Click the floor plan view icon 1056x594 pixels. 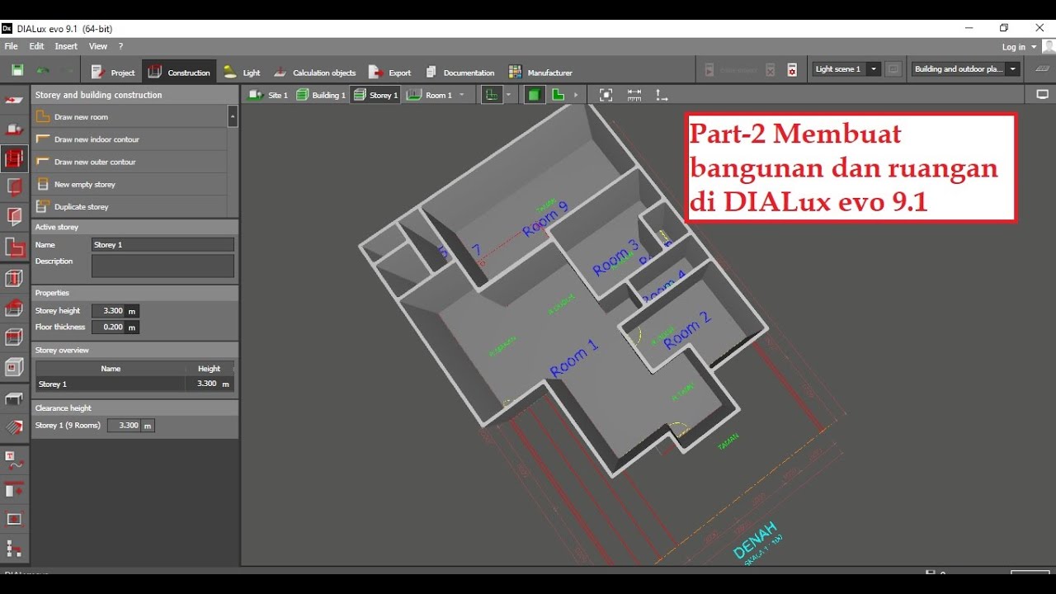[x=492, y=95]
